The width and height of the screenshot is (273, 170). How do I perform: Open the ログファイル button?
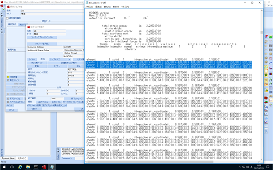click(56, 102)
